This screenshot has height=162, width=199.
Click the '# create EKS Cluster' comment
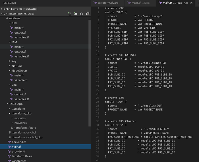tap(120, 121)
